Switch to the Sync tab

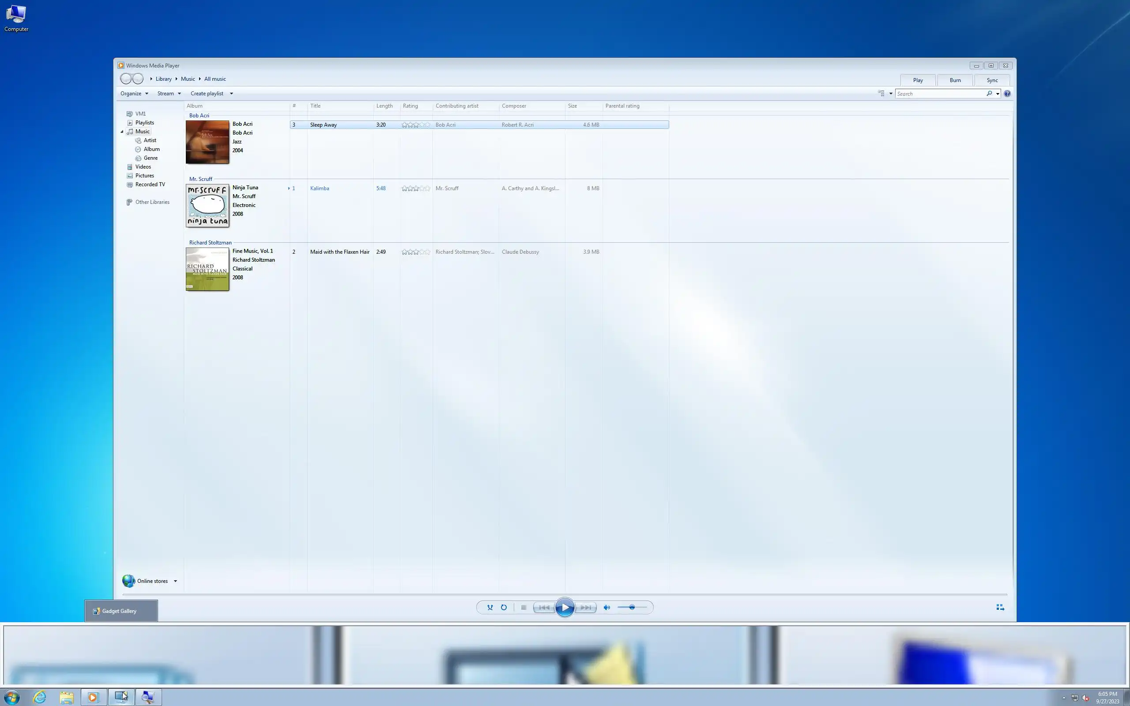[x=992, y=80]
